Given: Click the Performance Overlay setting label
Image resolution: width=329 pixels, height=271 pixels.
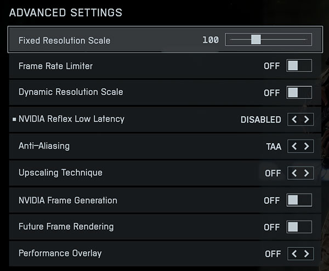Looking at the screenshot, I should [x=60, y=253].
